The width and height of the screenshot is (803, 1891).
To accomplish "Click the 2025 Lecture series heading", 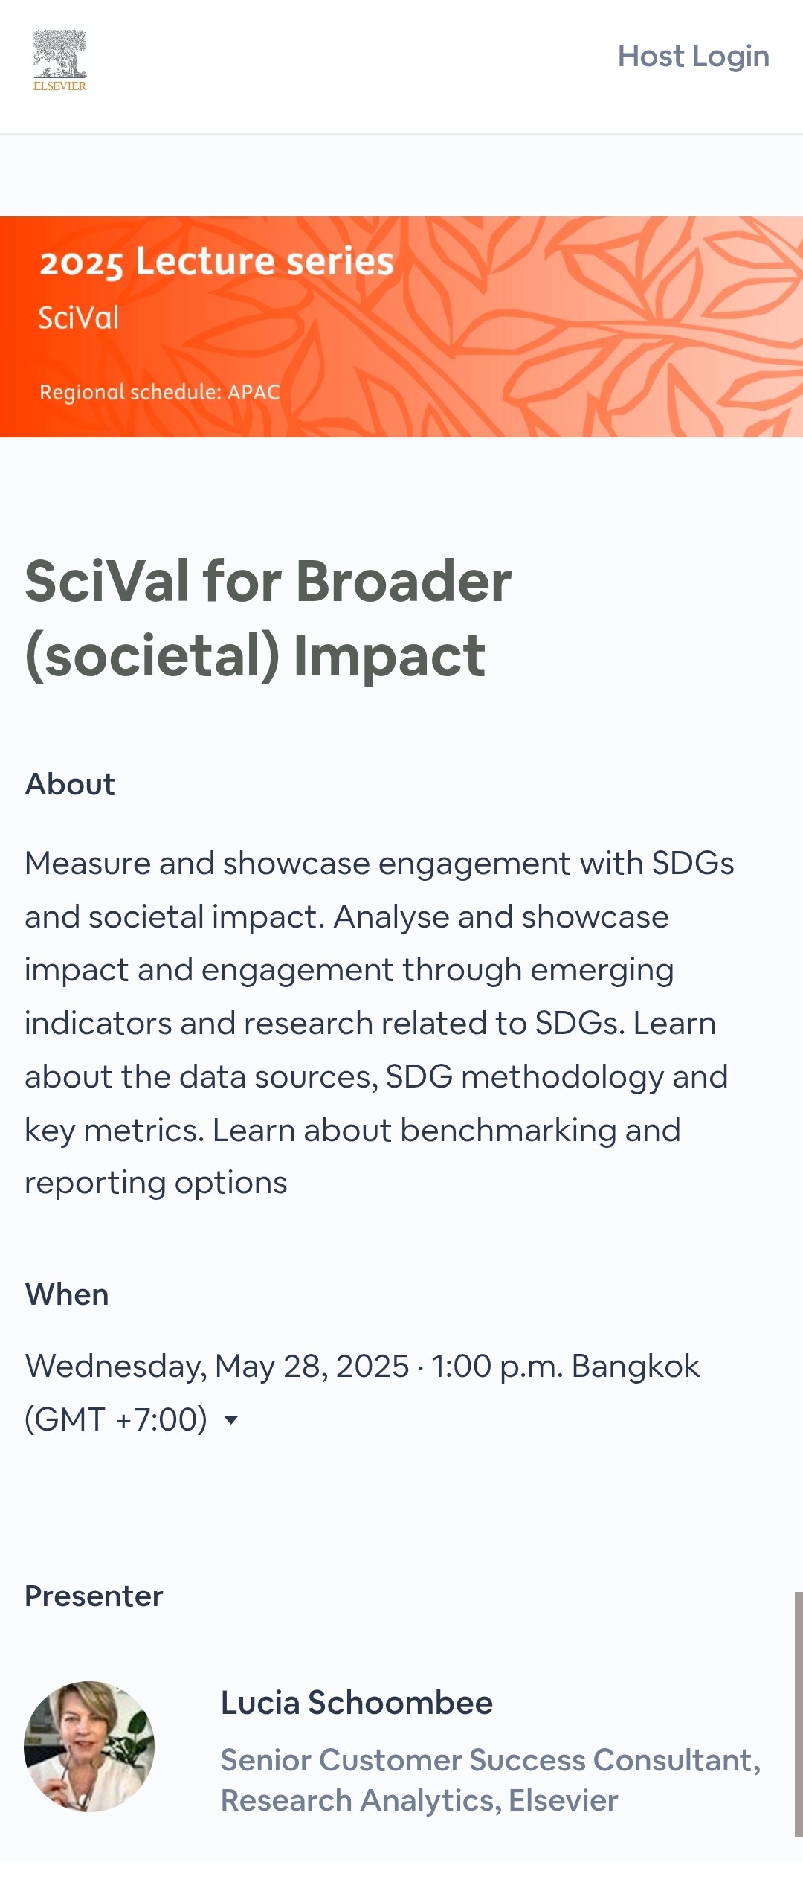I will pos(216,262).
